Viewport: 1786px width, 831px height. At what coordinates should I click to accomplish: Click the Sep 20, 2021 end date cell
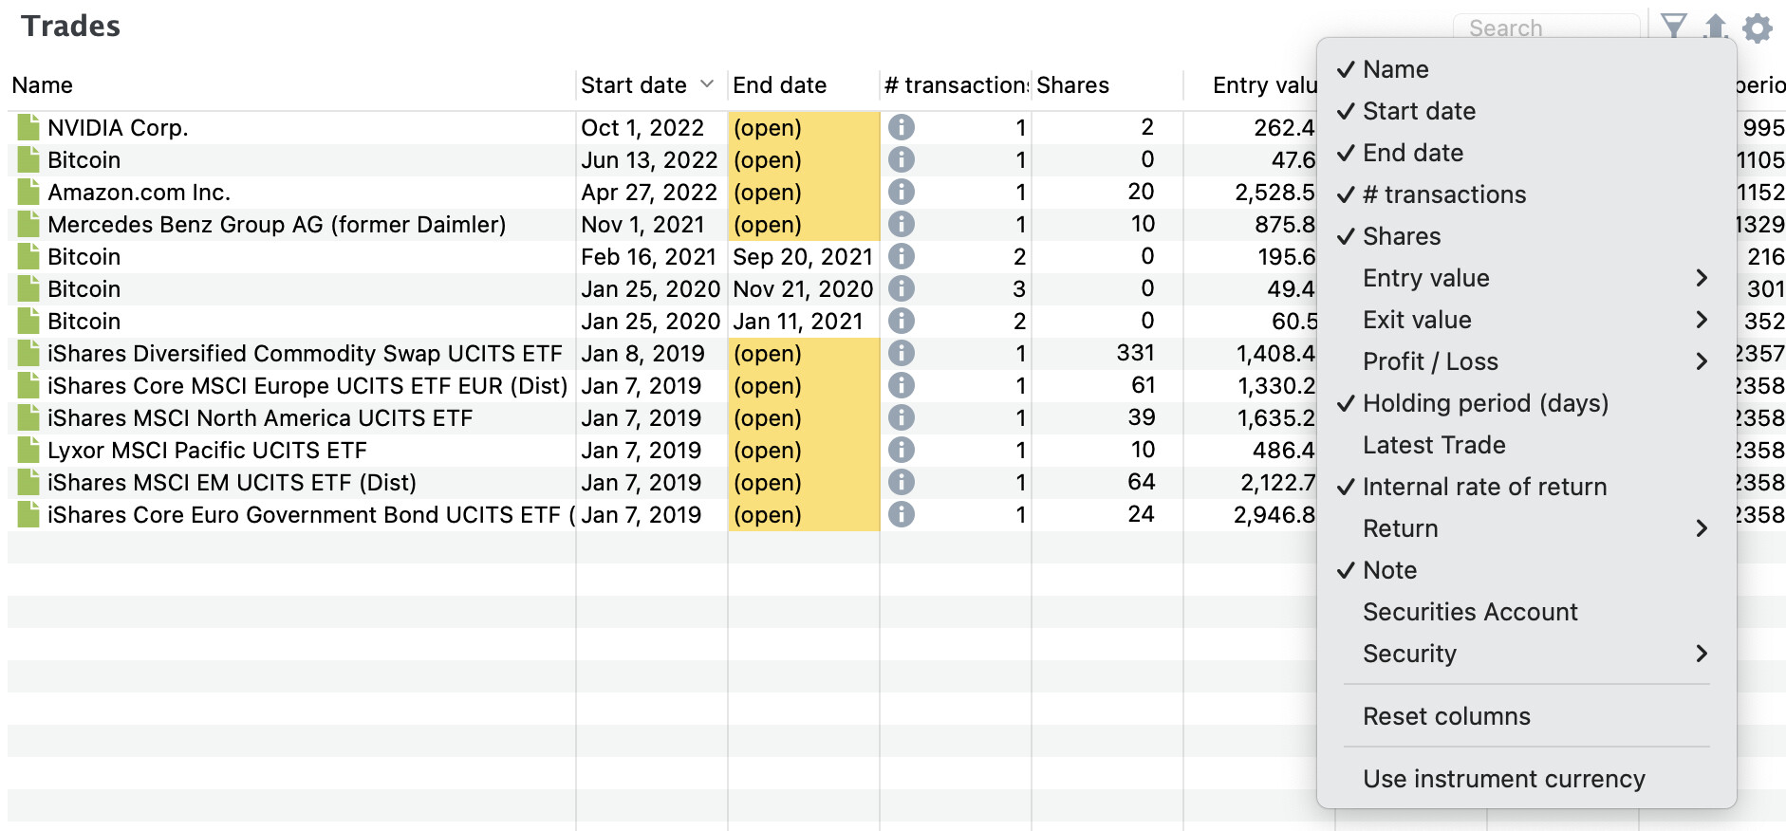click(803, 256)
